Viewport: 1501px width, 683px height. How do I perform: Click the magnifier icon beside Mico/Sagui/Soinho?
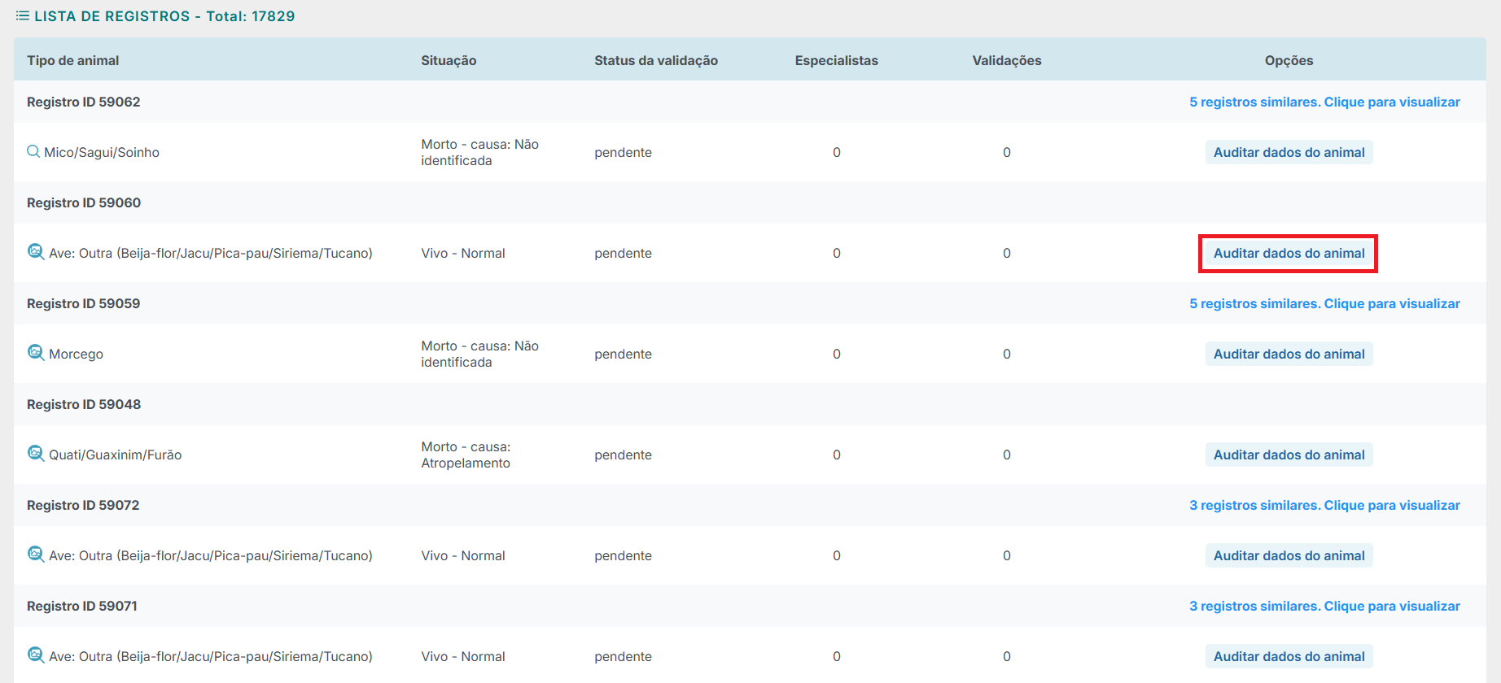33,151
